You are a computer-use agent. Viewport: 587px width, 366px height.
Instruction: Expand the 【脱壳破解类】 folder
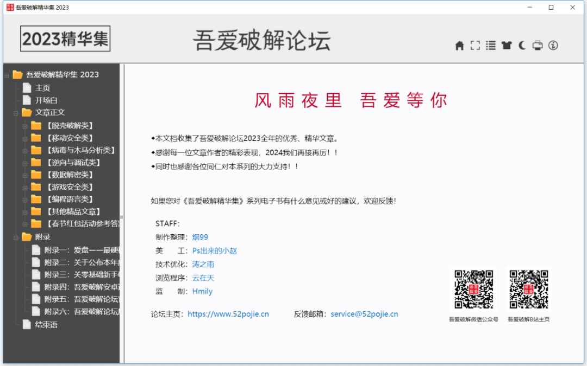(25, 126)
